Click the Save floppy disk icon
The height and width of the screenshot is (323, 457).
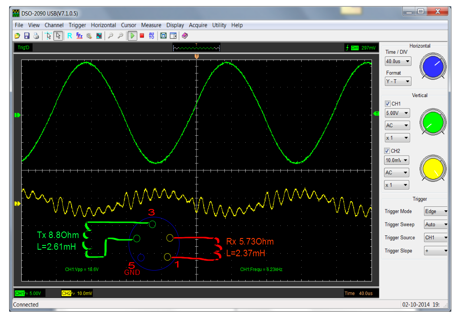[27, 36]
